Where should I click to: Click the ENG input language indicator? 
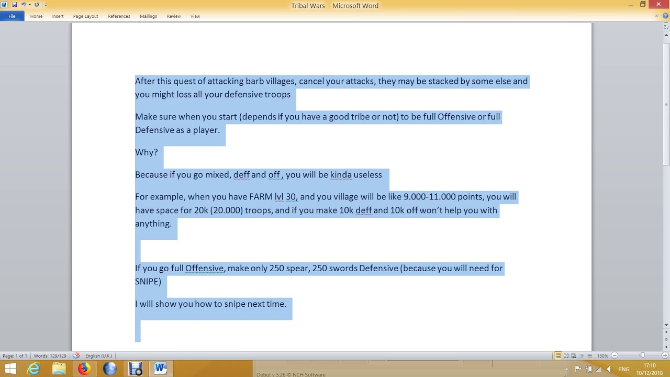point(624,369)
